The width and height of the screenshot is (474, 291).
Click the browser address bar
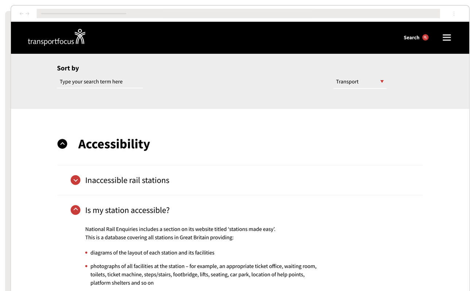point(238,14)
